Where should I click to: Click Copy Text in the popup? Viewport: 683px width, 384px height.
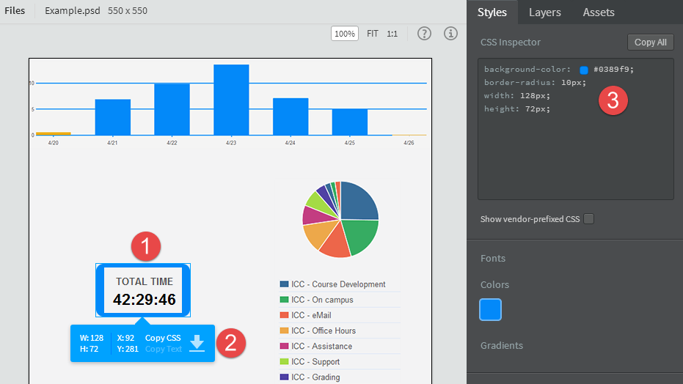(164, 349)
